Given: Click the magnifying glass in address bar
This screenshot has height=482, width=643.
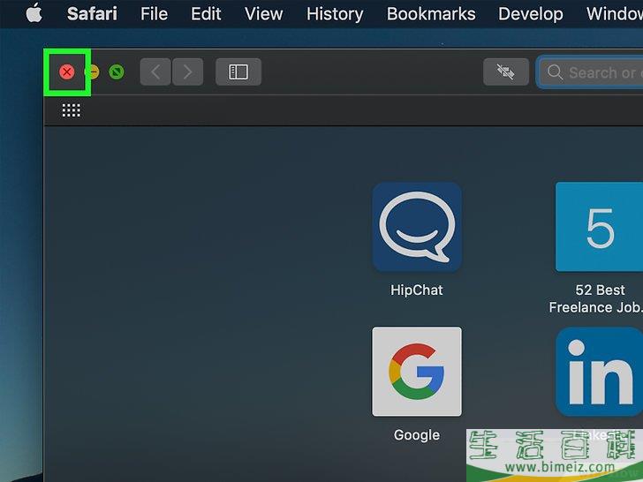Looking at the screenshot, I should [x=555, y=72].
